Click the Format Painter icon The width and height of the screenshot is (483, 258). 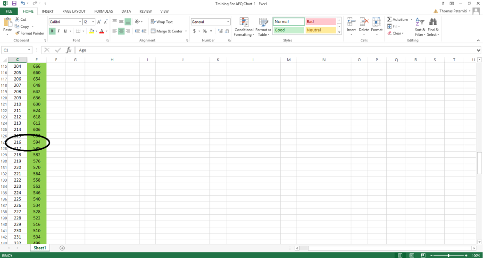[x=17, y=33]
